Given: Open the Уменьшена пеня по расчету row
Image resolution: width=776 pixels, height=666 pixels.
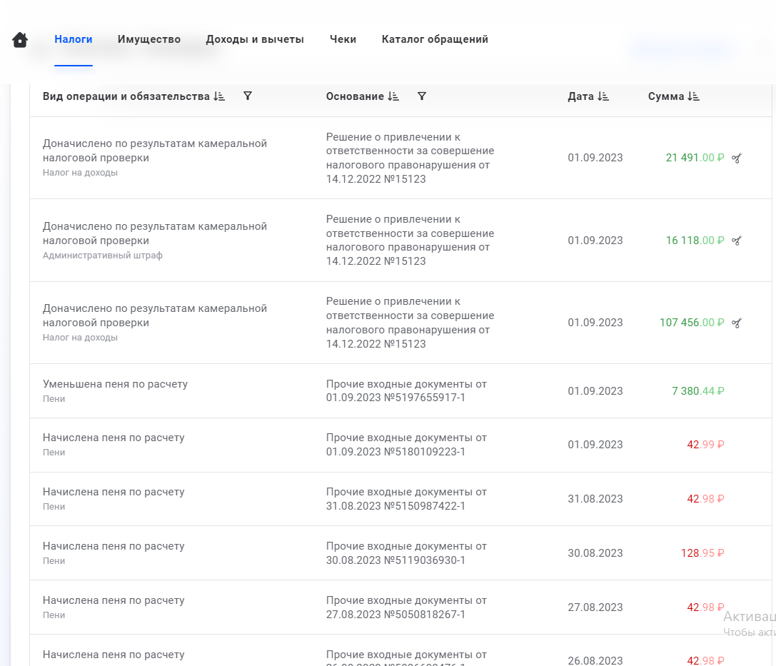Looking at the screenshot, I should coord(401,391).
